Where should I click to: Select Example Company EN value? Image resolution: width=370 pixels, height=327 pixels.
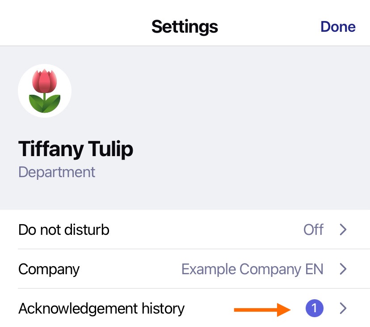(x=252, y=269)
